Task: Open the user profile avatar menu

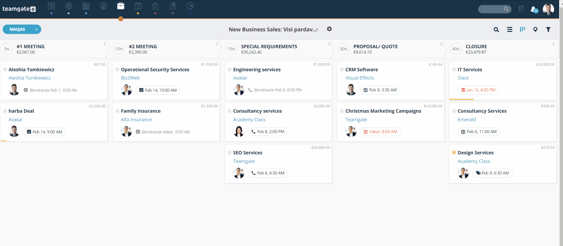Action: point(548,9)
